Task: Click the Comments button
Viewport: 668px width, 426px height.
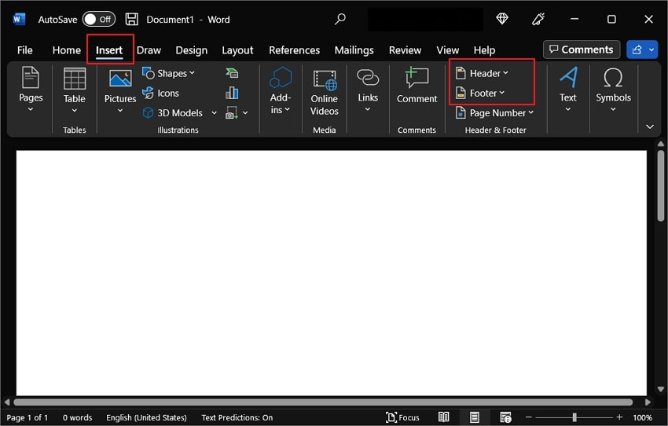Action: (x=581, y=50)
